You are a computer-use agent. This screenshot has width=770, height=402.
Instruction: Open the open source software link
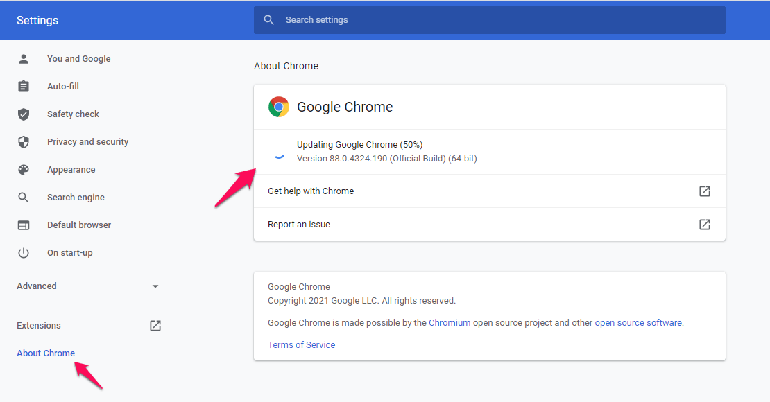[638, 323]
